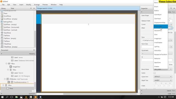Screen dimensions: 176x99
Task: Choose Reflection from the Effect list
Action: (x=161, y=59)
